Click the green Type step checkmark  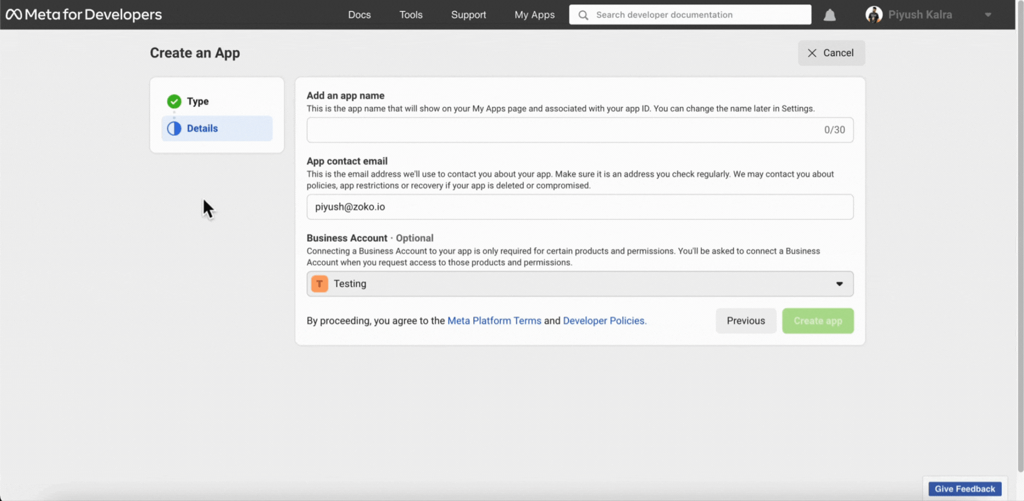point(174,101)
